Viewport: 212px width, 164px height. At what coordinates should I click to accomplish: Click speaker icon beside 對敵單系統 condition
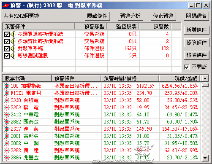pyautogui.click(x=13, y=48)
